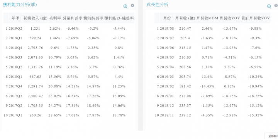
Task: Click the 月營收 (億) column header
Action: point(185,18)
